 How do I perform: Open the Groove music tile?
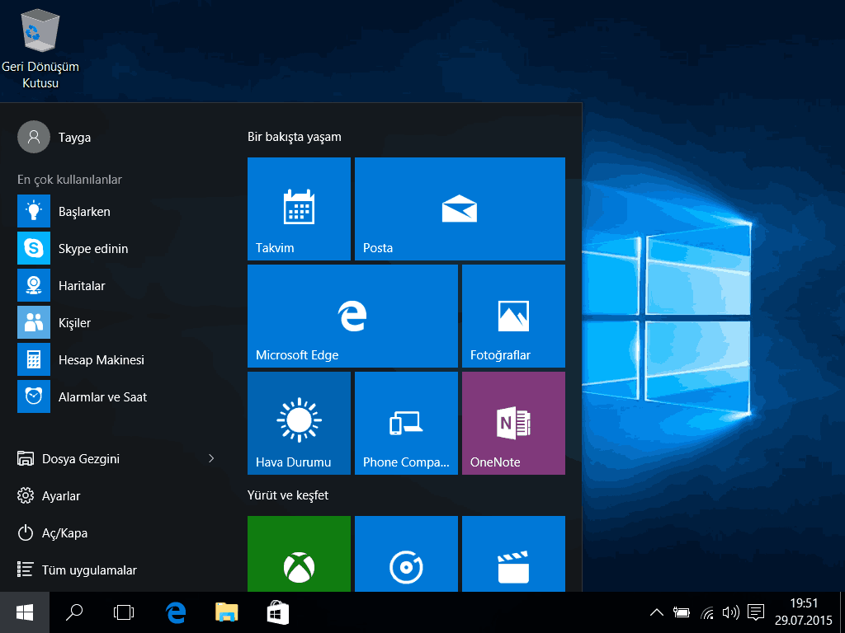point(406,554)
